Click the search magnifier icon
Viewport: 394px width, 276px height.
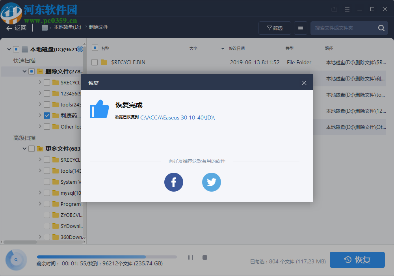[x=381, y=28]
